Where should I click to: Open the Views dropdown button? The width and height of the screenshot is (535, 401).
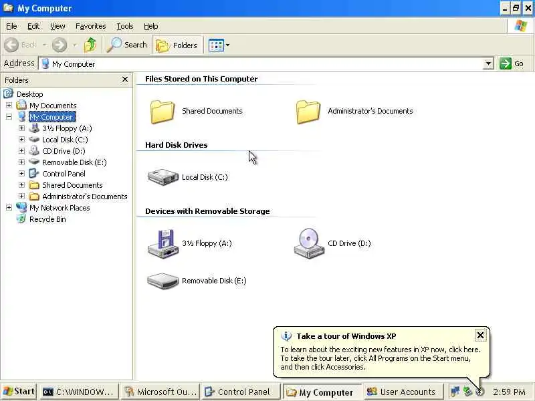click(x=219, y=45)
